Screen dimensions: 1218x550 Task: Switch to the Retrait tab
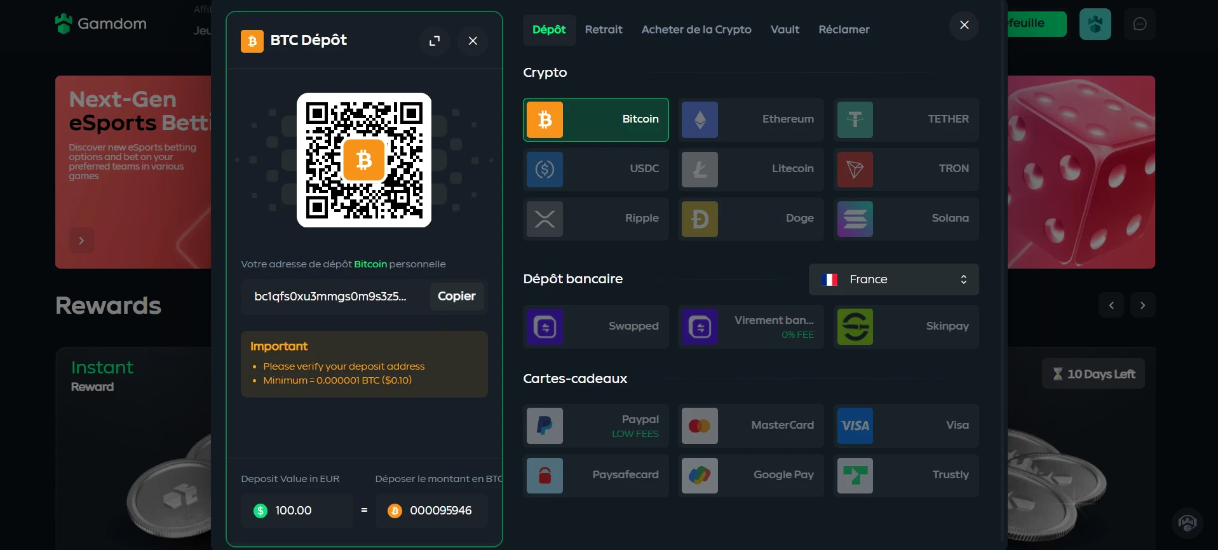coord(604,30)
